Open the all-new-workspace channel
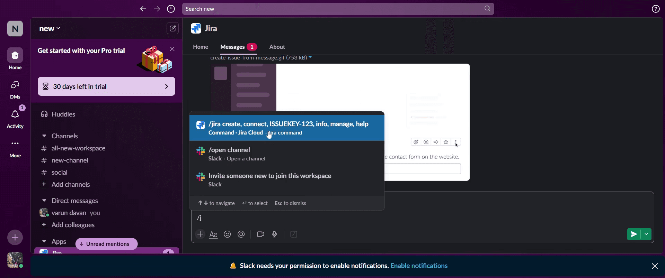665x278 pixels. pos(78,148)
